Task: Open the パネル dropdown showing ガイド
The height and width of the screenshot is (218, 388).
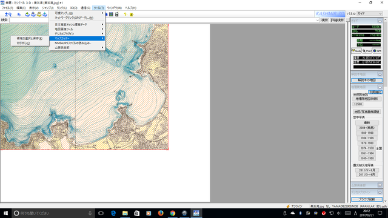Action: pos(369,13)
